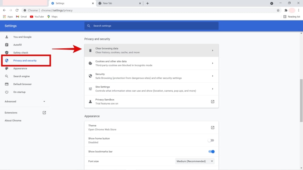Open the Apps bookmark shortcut

pyautogui.click(x=8, y=17)
